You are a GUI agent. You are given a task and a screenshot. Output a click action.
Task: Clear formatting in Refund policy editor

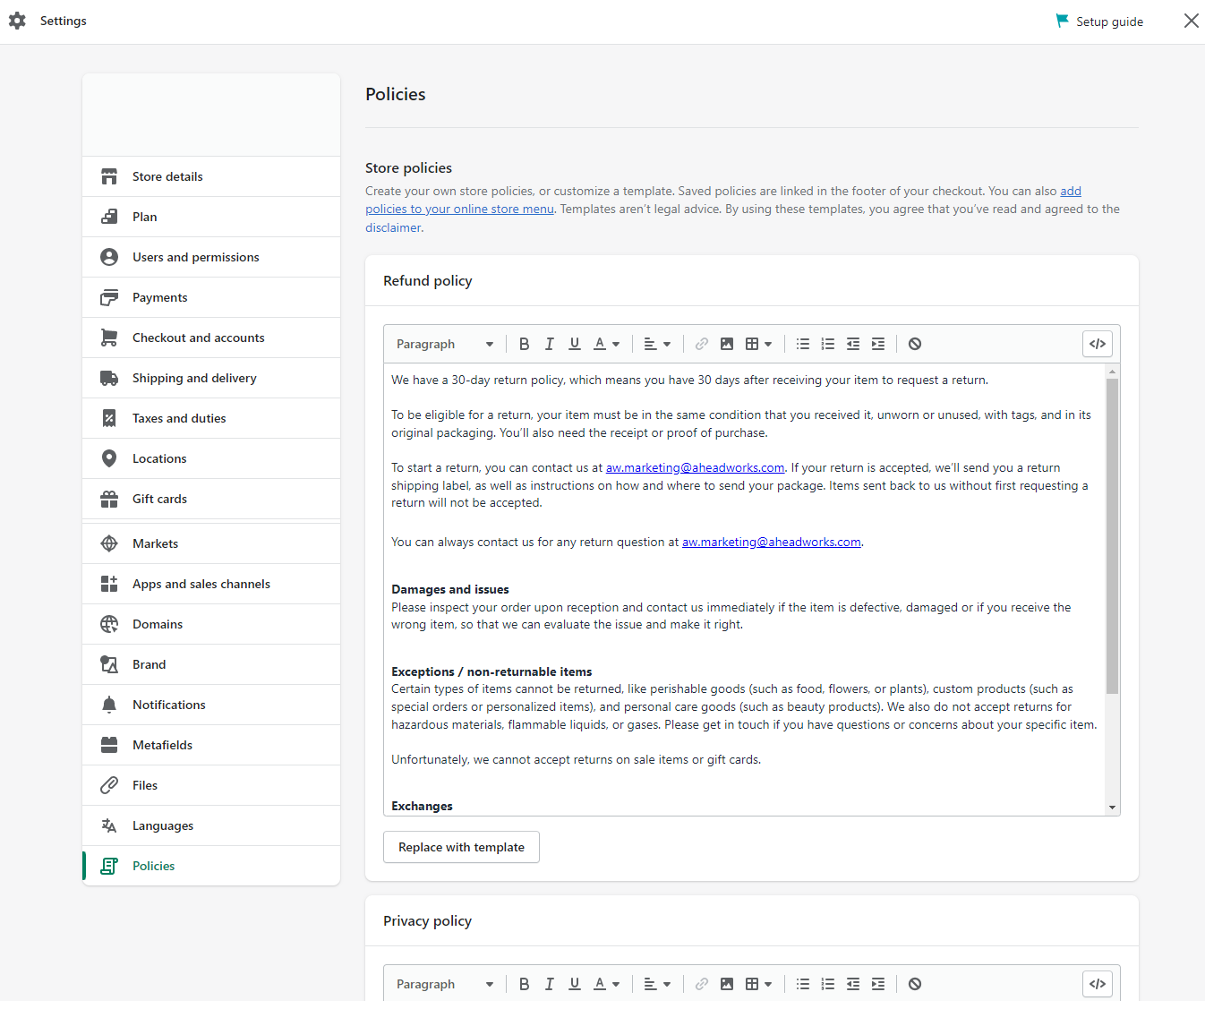[x=915, y=344]
